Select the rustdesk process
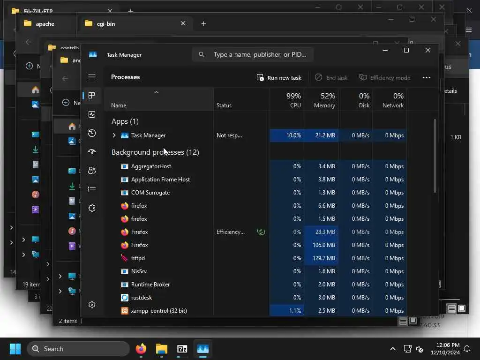The image size is (480, 360). [x=256, y=298]
